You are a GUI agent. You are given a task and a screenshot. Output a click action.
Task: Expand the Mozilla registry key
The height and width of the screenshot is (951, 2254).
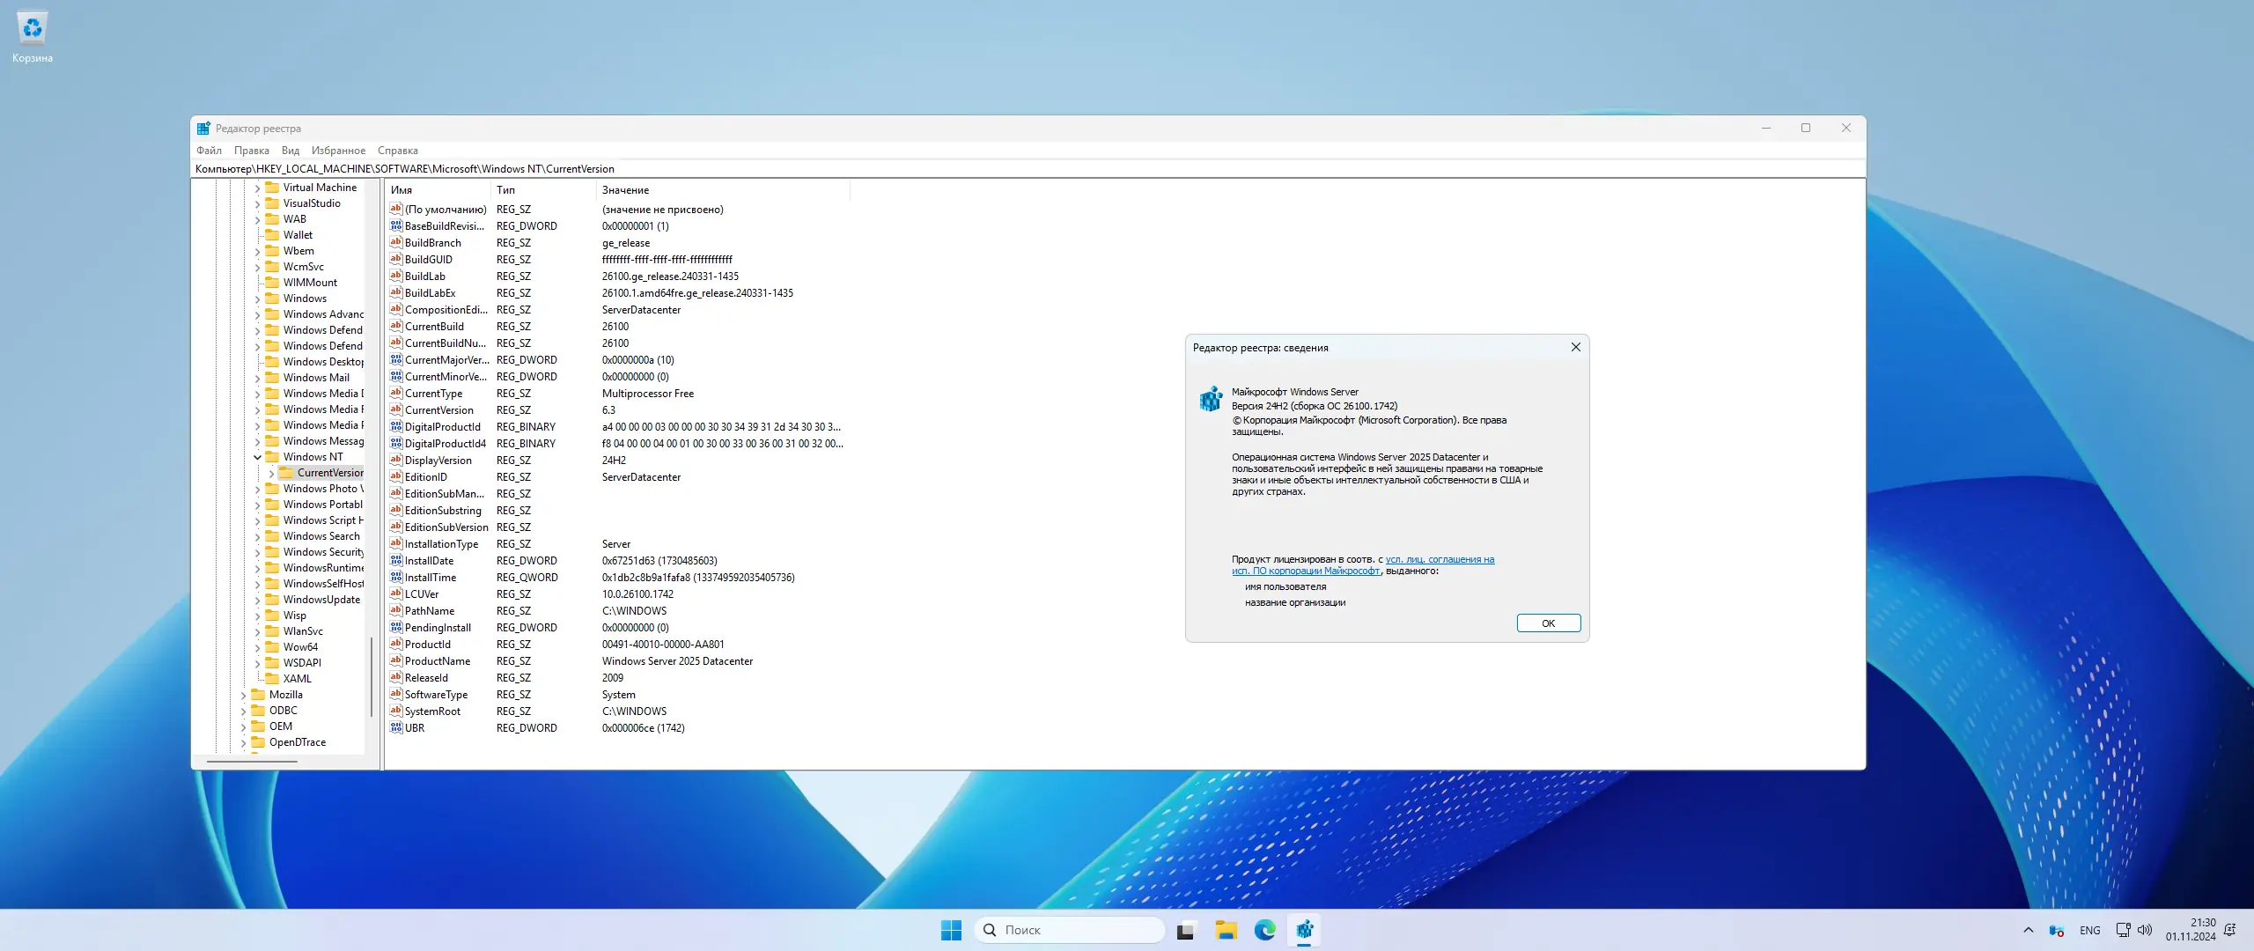244,695
